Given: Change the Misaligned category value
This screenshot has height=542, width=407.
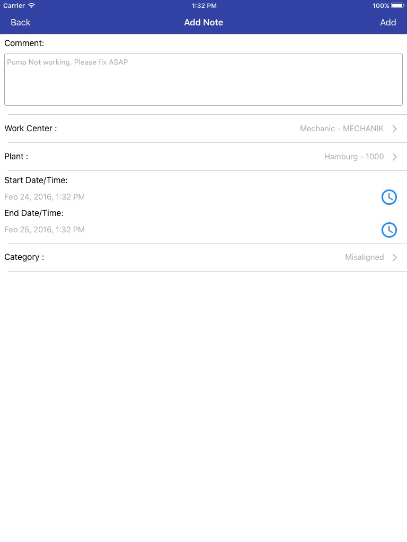Looking at the screenshot, I should (x=364, y=257).
